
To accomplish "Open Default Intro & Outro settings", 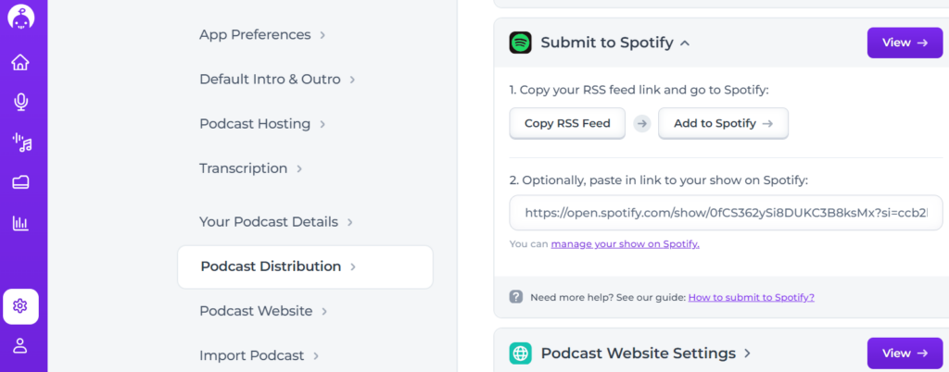I will (x=276, y=79).
